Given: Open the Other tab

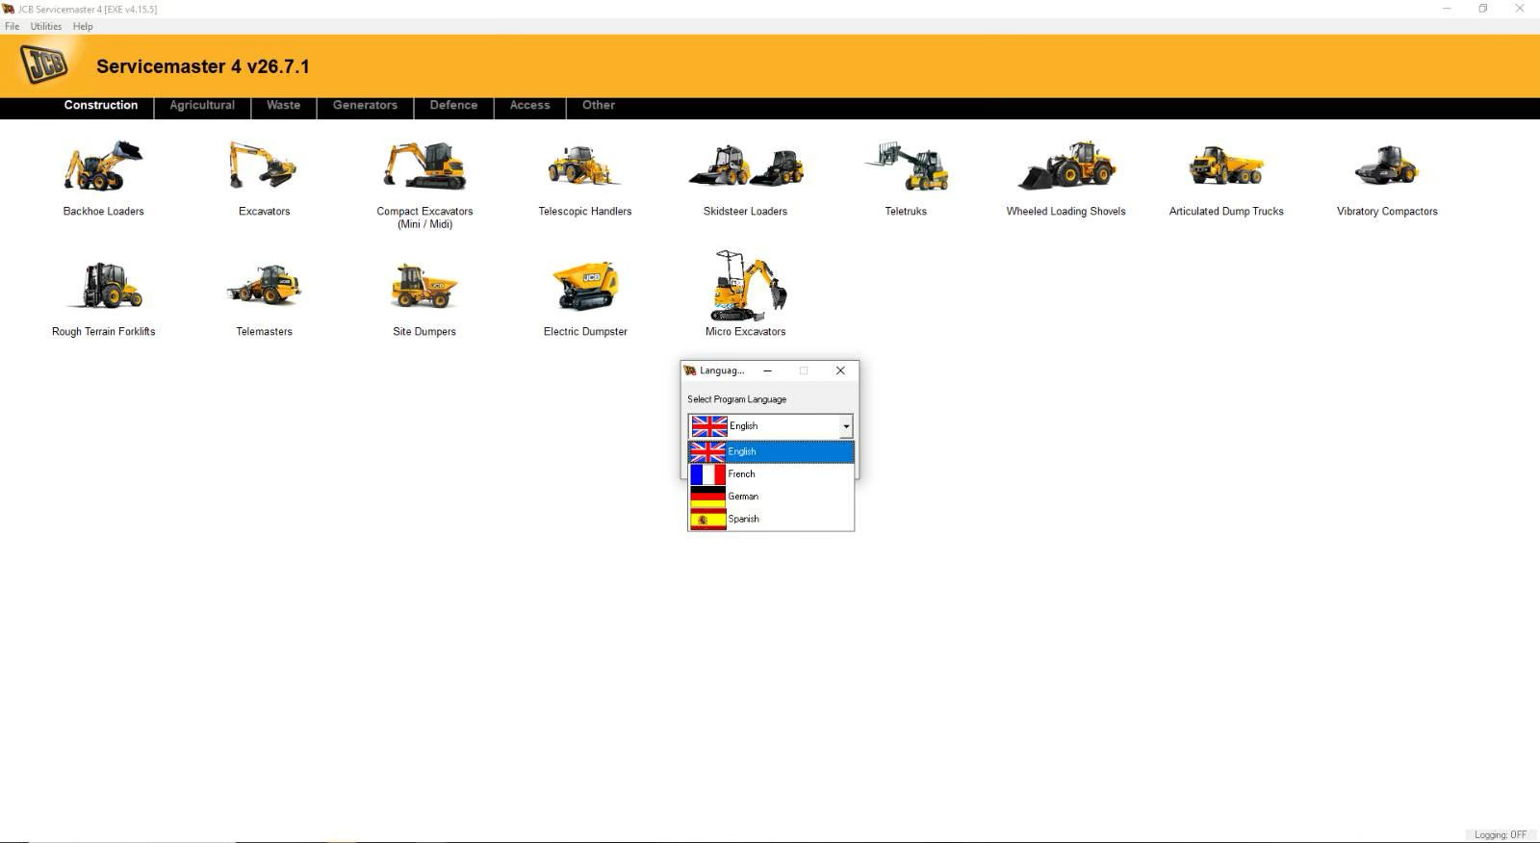Looking at the screenshot, I should [x=599, y=105].
